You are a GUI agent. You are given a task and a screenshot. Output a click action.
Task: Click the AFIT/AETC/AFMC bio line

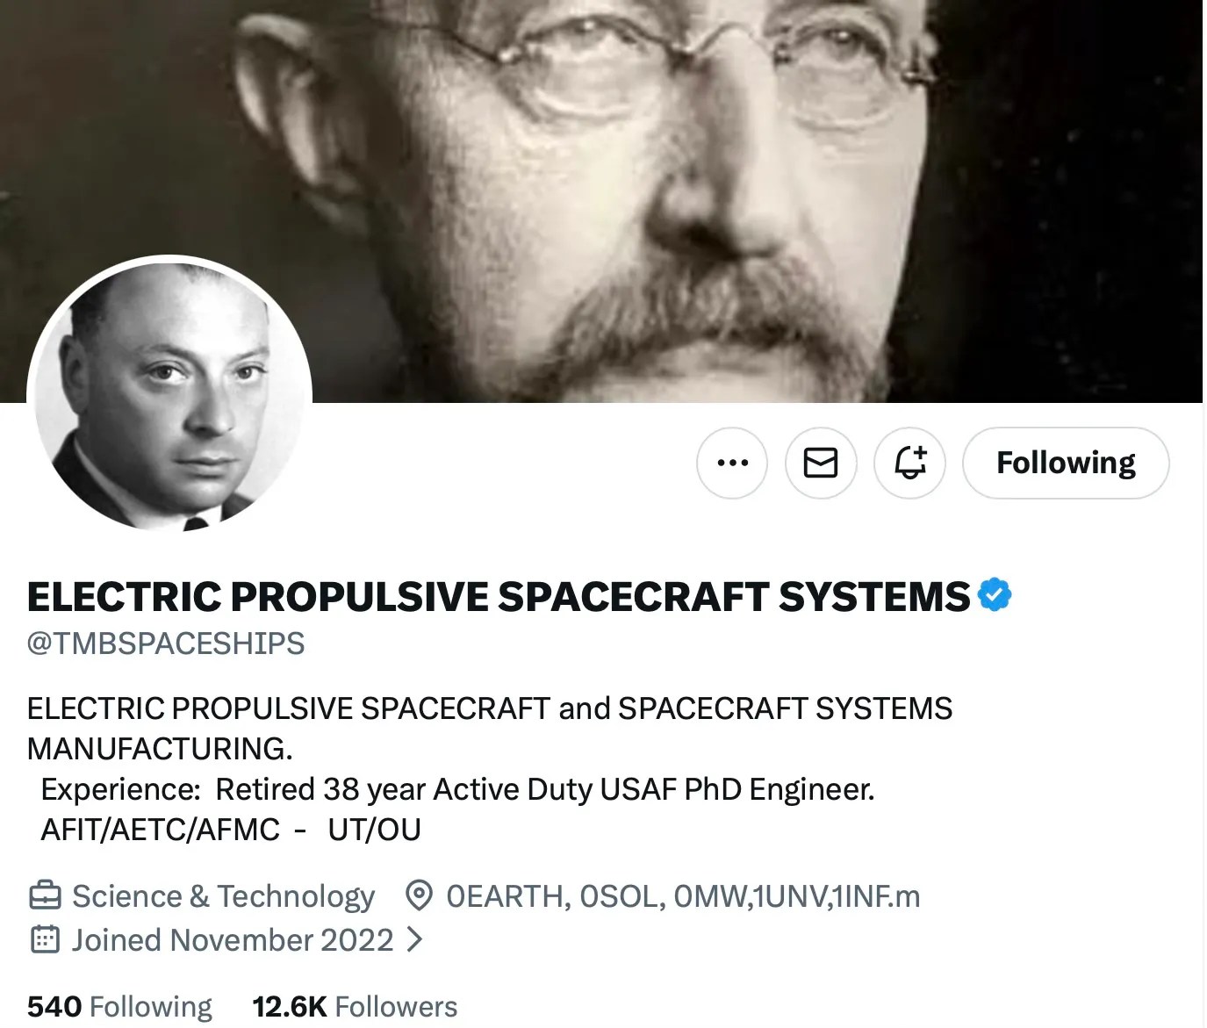click(x=231, y=830)
